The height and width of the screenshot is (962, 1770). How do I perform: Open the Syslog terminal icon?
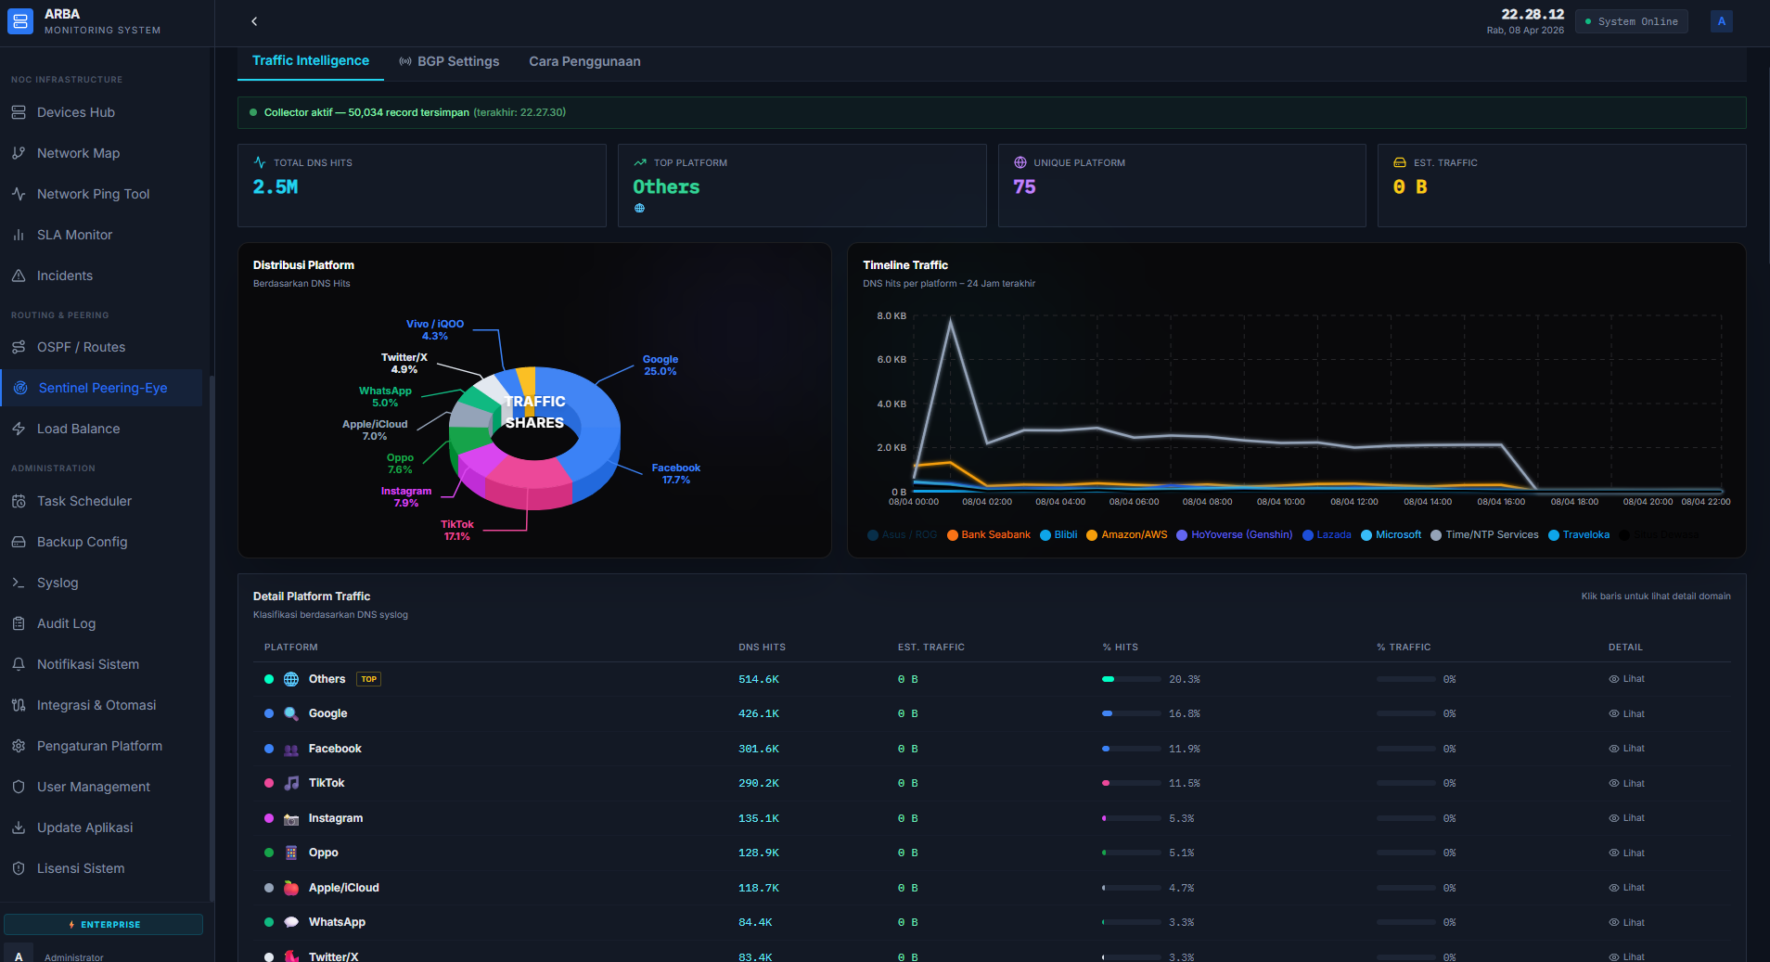tap(19, 583)
